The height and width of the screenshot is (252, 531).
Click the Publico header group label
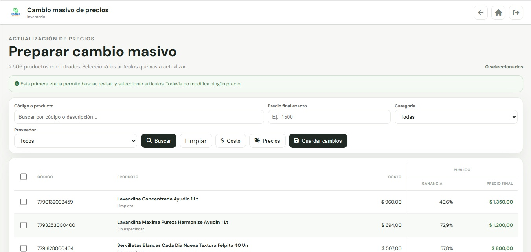pyautogui.click(x=462, y=170)
